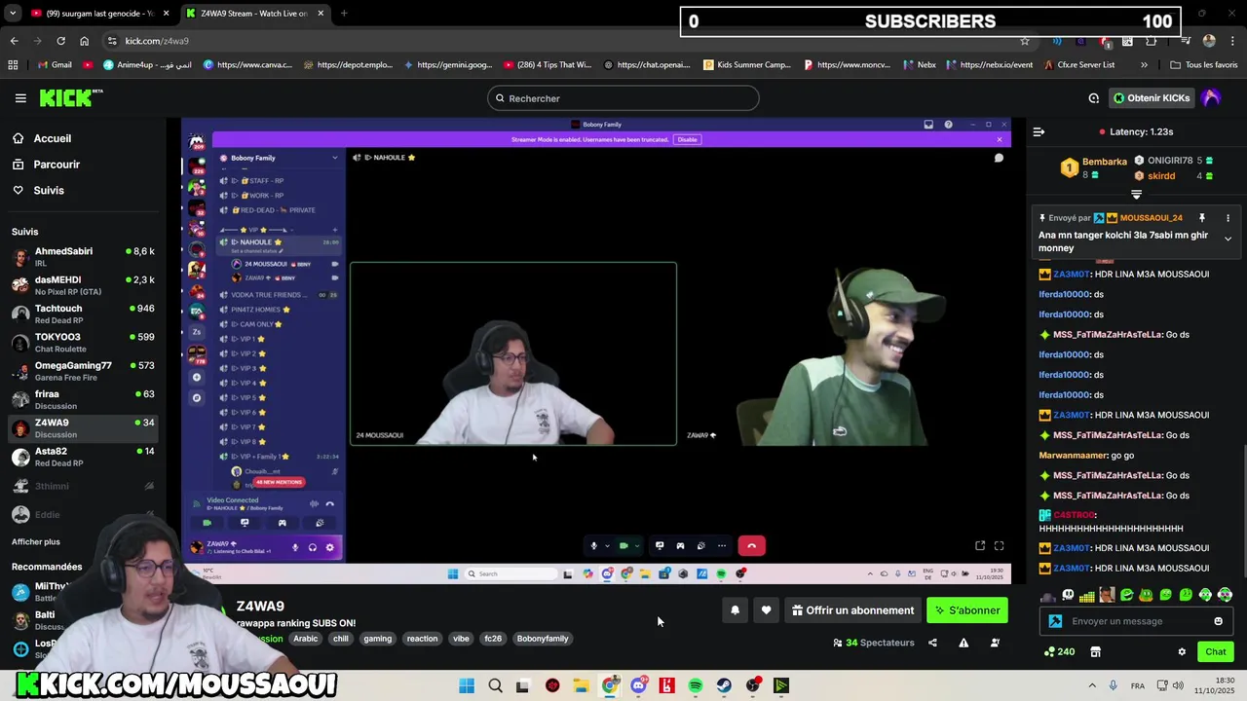The width and height of the screenshot is (1247, 701).
Task: Unpin the pinned message pin icon
Action: click(x=1202, y=218)
